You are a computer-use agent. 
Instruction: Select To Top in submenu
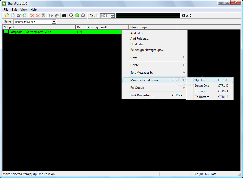point(210,91)
